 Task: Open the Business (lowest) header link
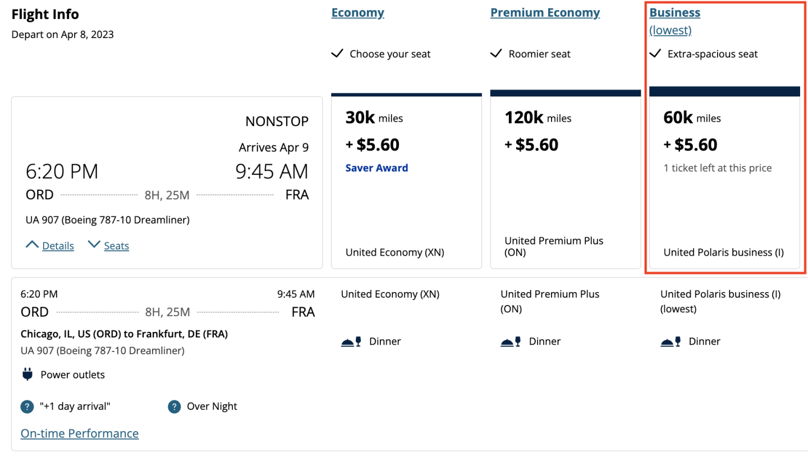[x=674, y=12]
